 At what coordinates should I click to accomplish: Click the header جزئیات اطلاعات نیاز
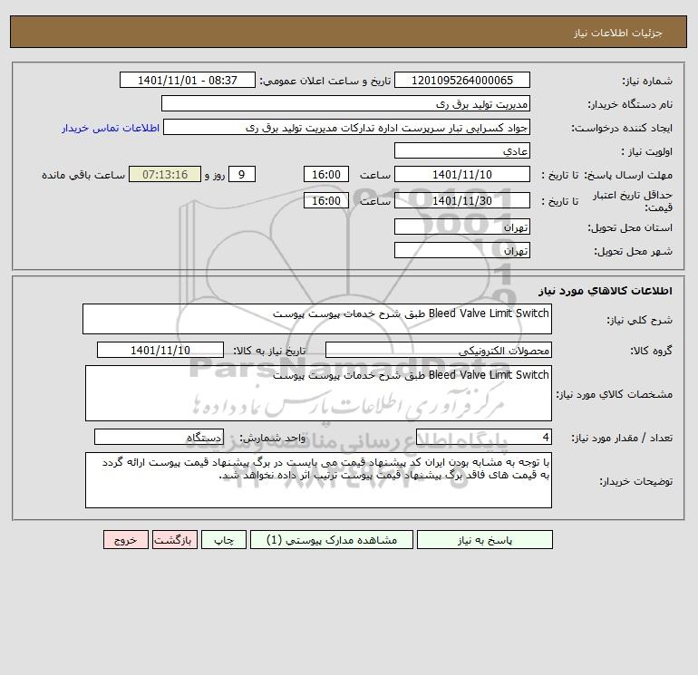(618, 33)
